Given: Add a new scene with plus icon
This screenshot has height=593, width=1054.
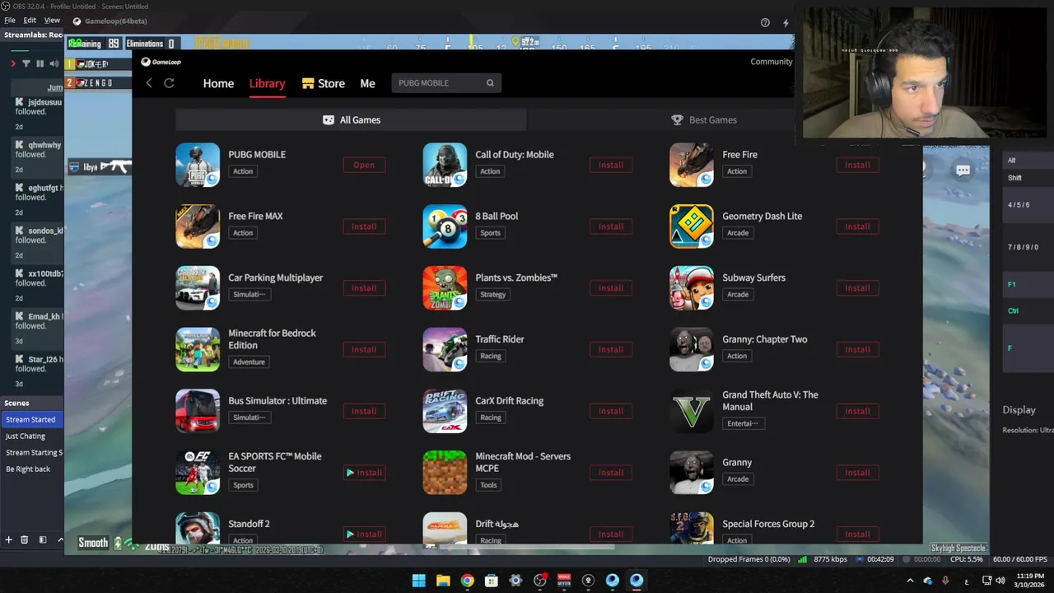Looking at the screenshot, I should click(8, 539).
